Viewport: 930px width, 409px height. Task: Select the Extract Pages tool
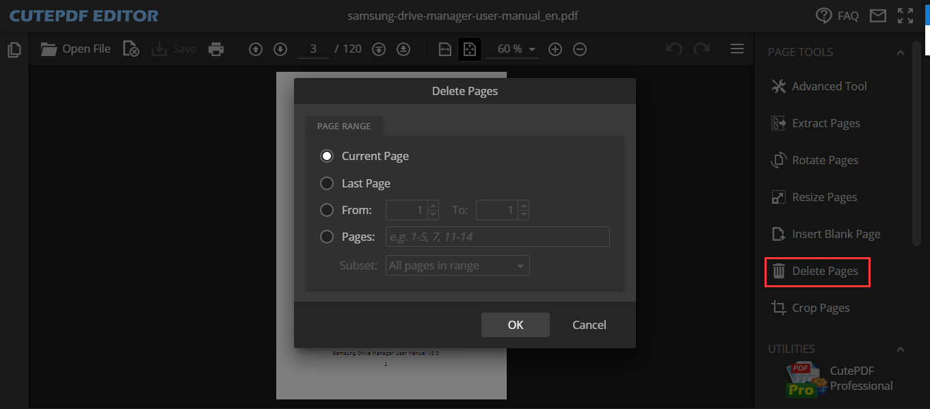point(825,122)
